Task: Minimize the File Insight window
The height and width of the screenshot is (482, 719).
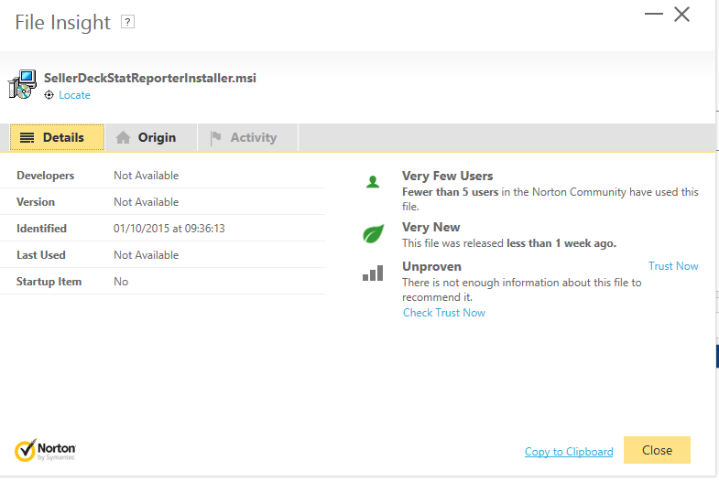Action: pyautogui.click(x=653, y=15)
